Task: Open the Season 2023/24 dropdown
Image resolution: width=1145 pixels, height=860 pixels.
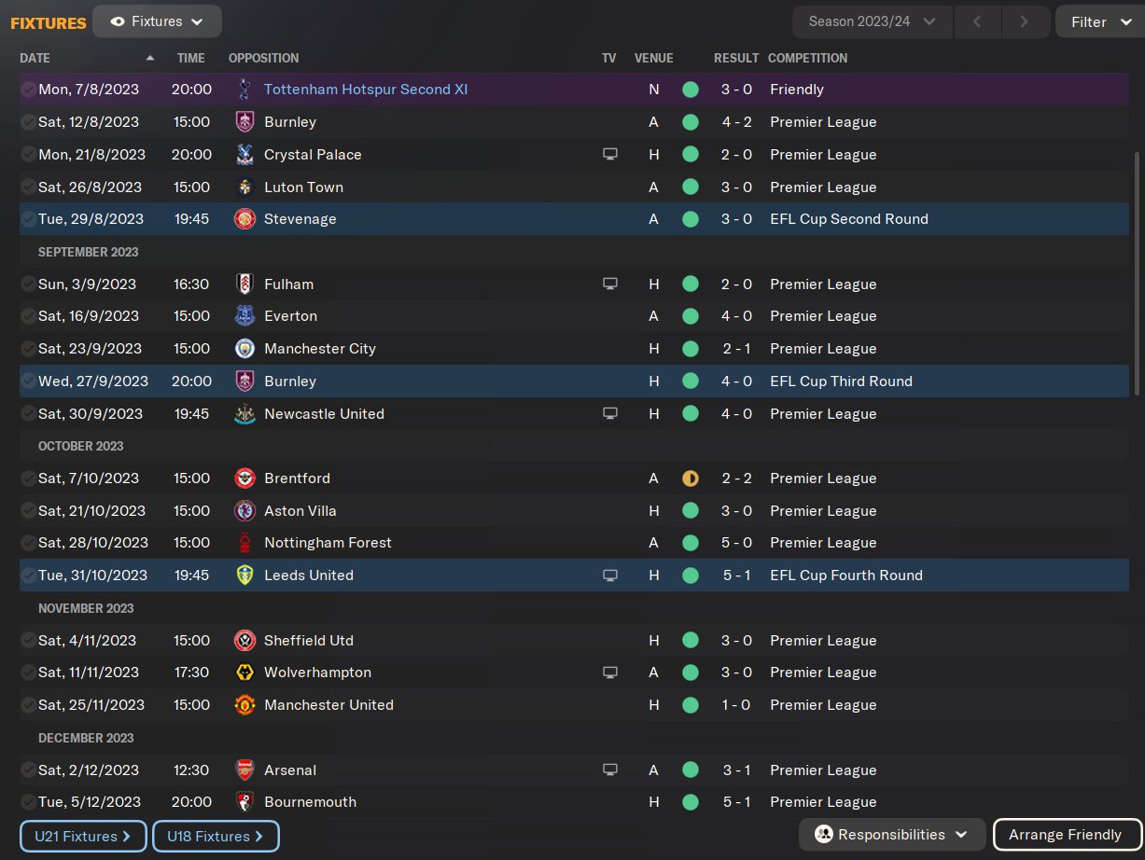Action: click(x=872, y=21)
